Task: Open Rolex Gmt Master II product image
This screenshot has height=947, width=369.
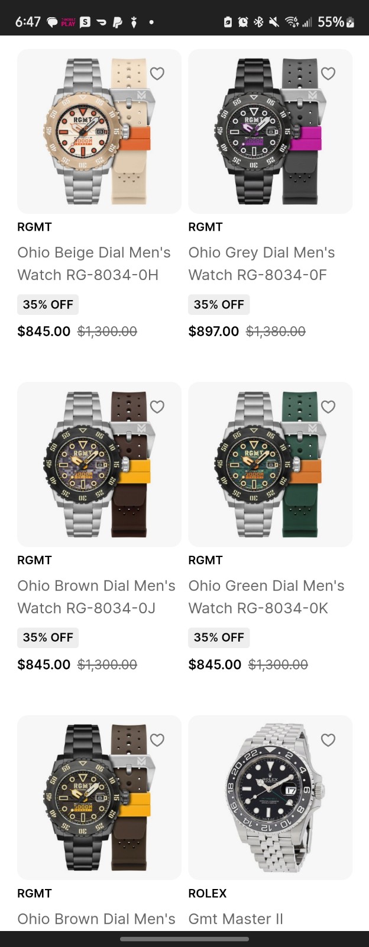Action: [x=270, y=797]
